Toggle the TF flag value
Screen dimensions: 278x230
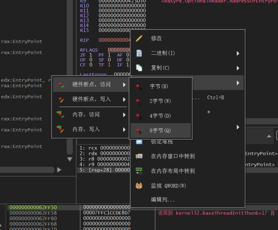(109, 65)
